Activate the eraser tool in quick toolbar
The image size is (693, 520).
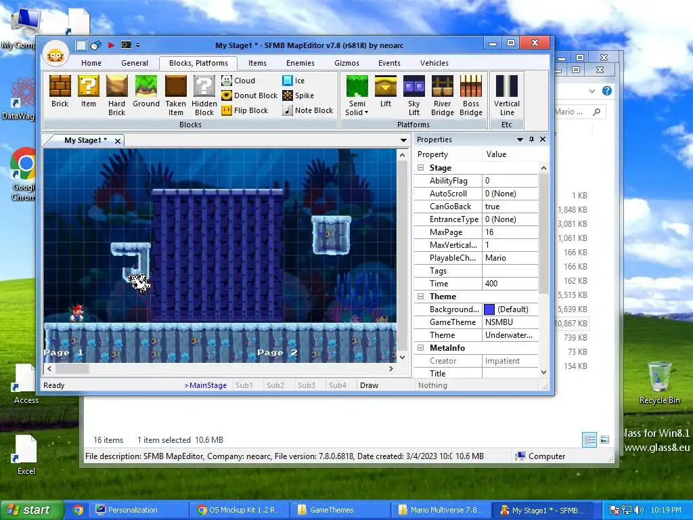click(96, 45)
